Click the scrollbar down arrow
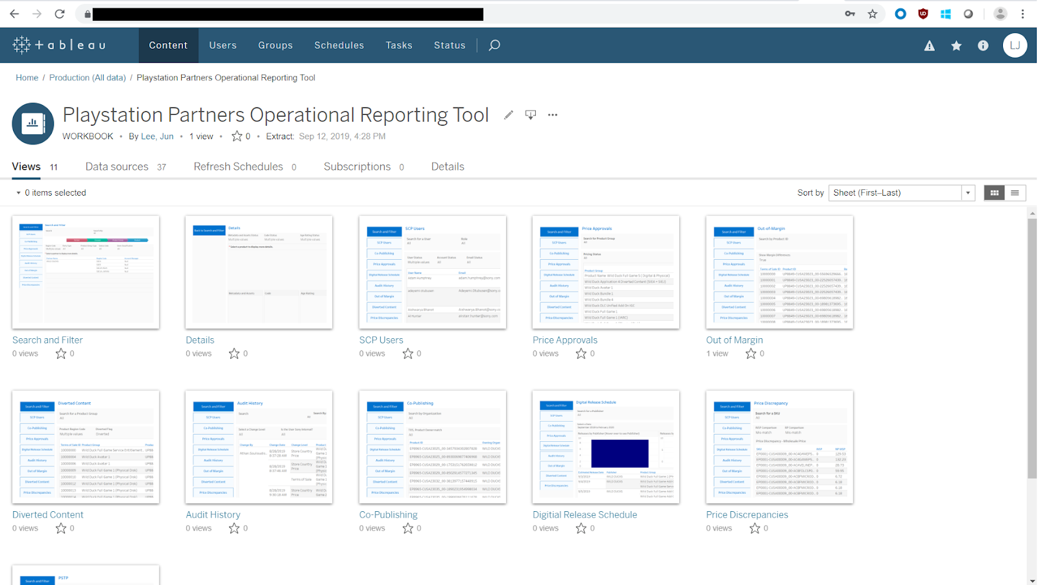This screenshot has width=1038, height=585. pos(1032,580)
